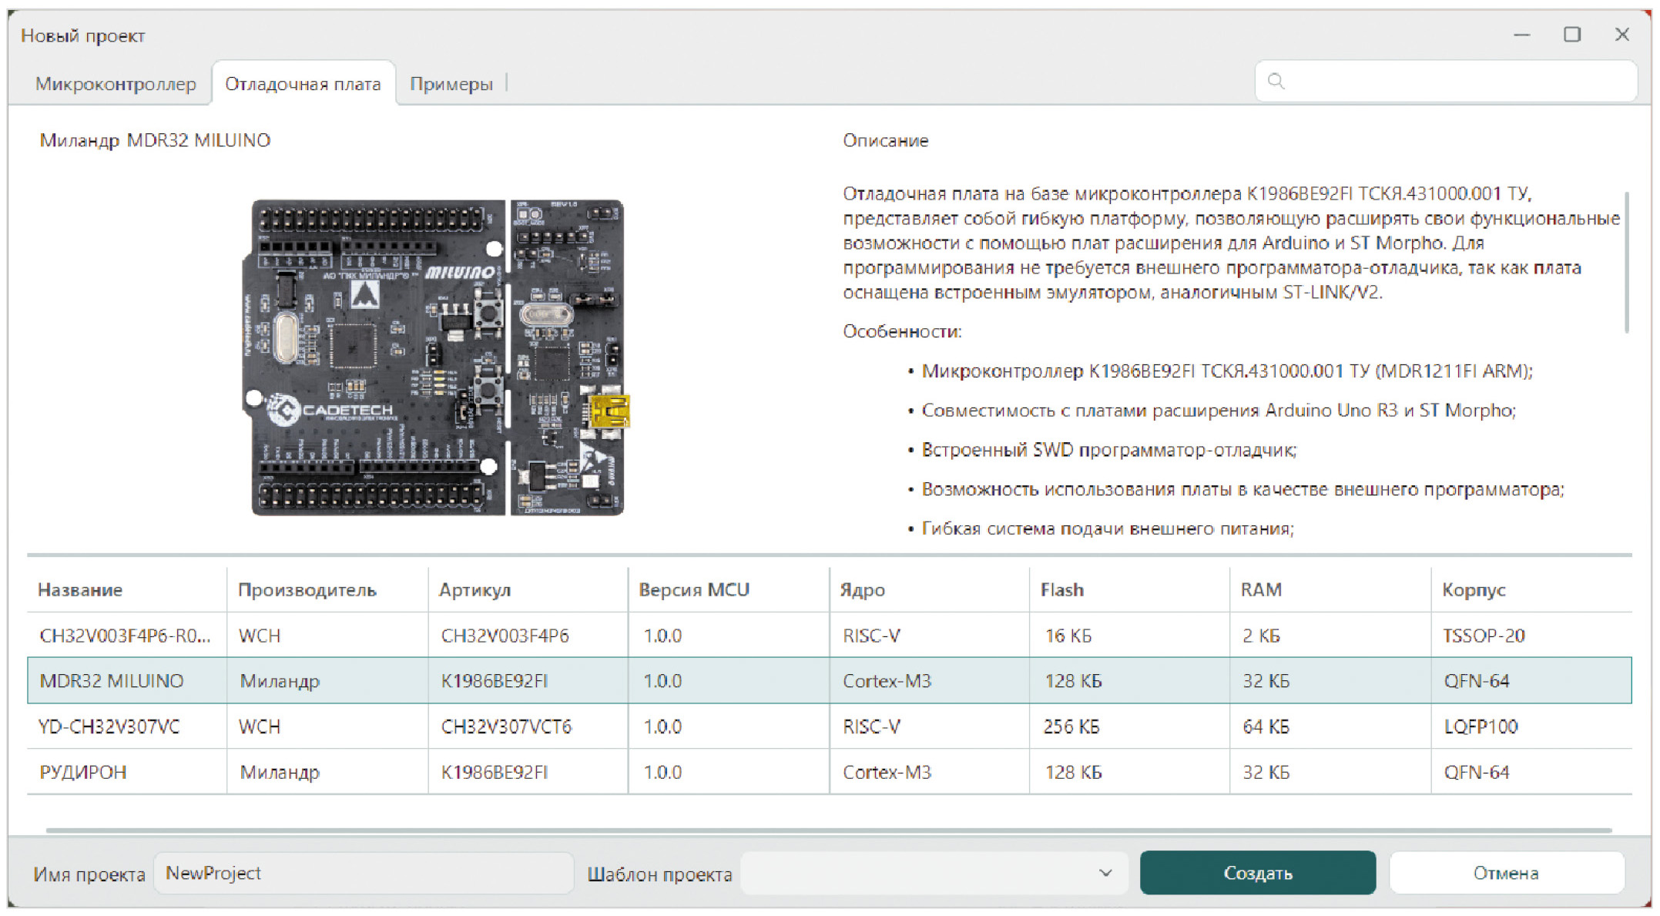Maximize the Новый проект window
The width and height of the screenshot is (1660, 916).
1571,35
